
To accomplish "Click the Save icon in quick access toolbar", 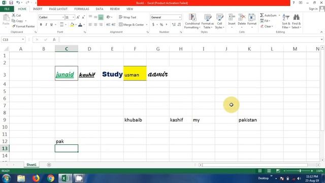I will pos(11,3).
